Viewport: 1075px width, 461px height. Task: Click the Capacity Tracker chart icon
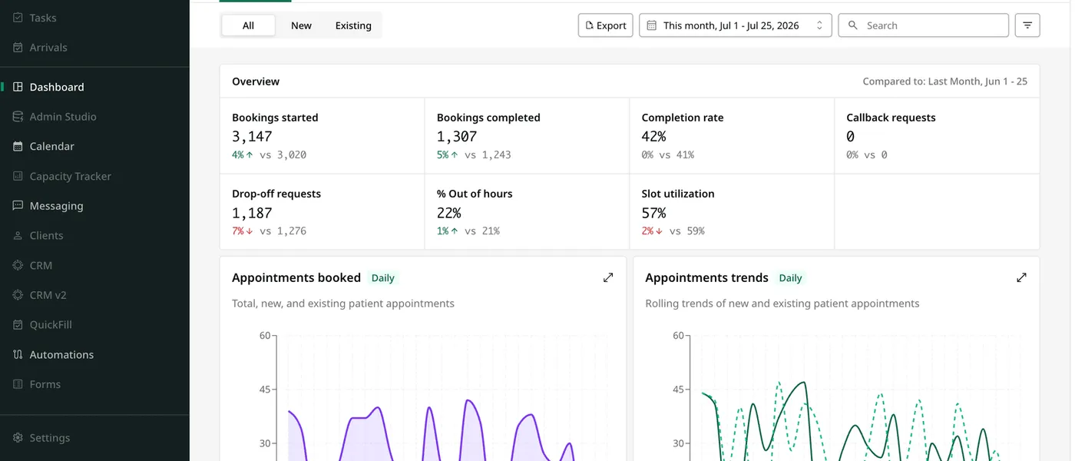(x=18, y=176)
